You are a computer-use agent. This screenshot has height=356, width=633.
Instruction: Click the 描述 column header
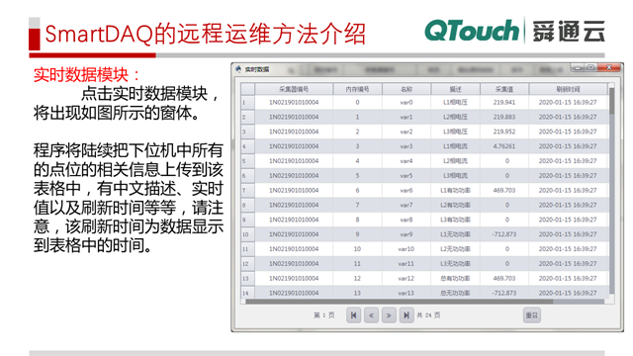click(455, 89)
